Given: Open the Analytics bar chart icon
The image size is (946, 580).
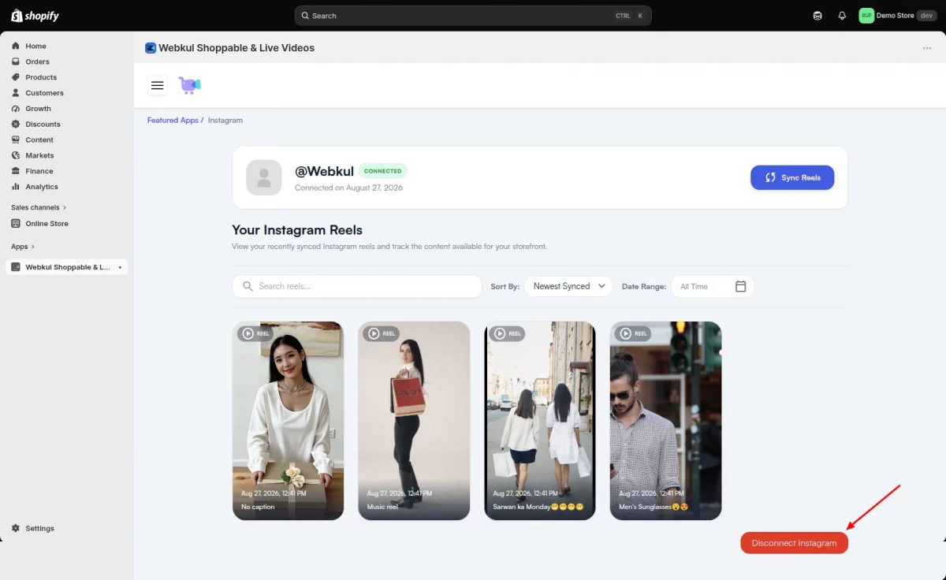Looking at the screenshot, I should tap(16, 187).
